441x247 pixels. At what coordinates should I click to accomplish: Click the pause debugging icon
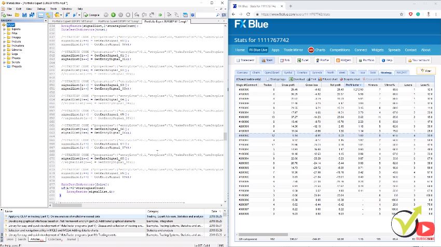[121, 15]
